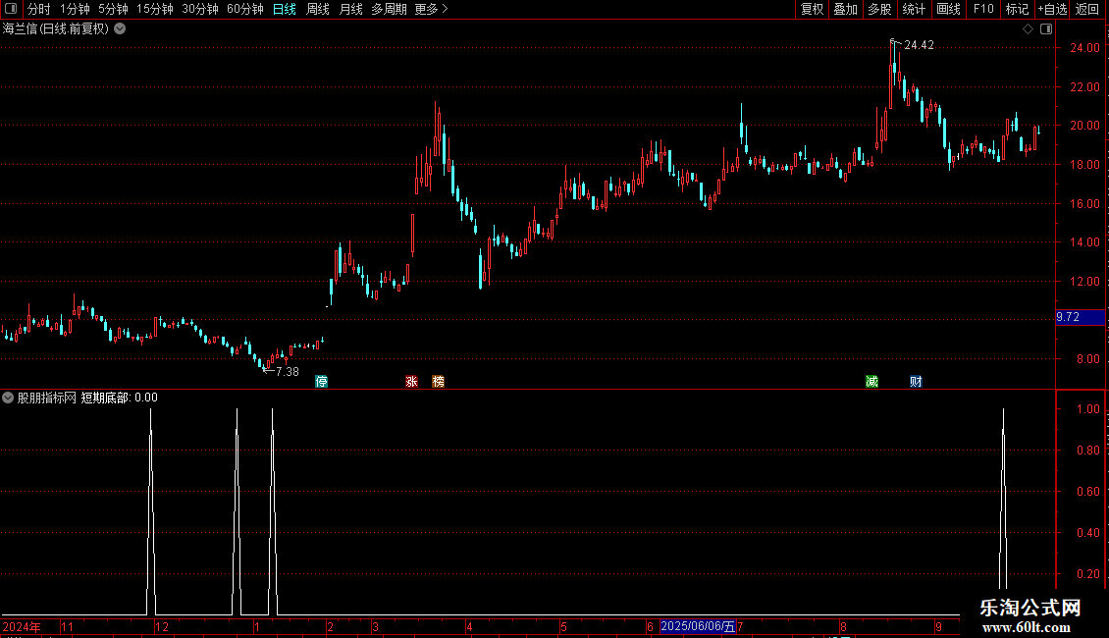This screenshot has width=1109, height=638.
Task: Click the 24.42 high price label
Action: 919,44
